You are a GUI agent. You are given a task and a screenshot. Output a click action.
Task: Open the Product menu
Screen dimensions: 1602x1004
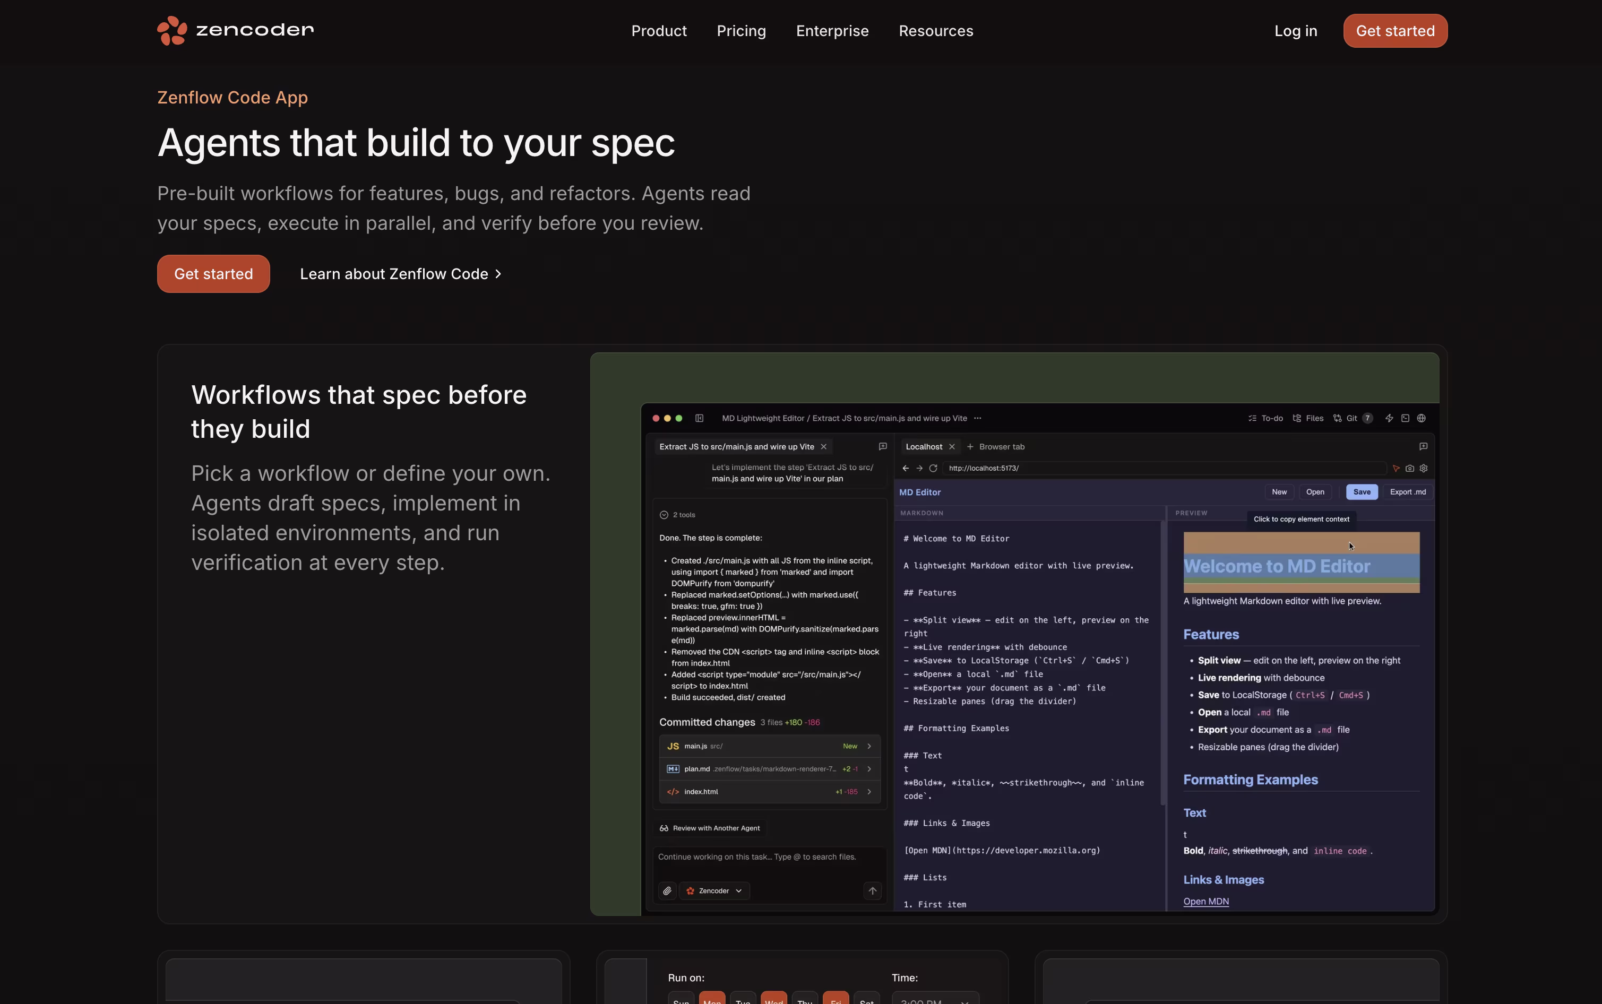click(x=659, y=31)
